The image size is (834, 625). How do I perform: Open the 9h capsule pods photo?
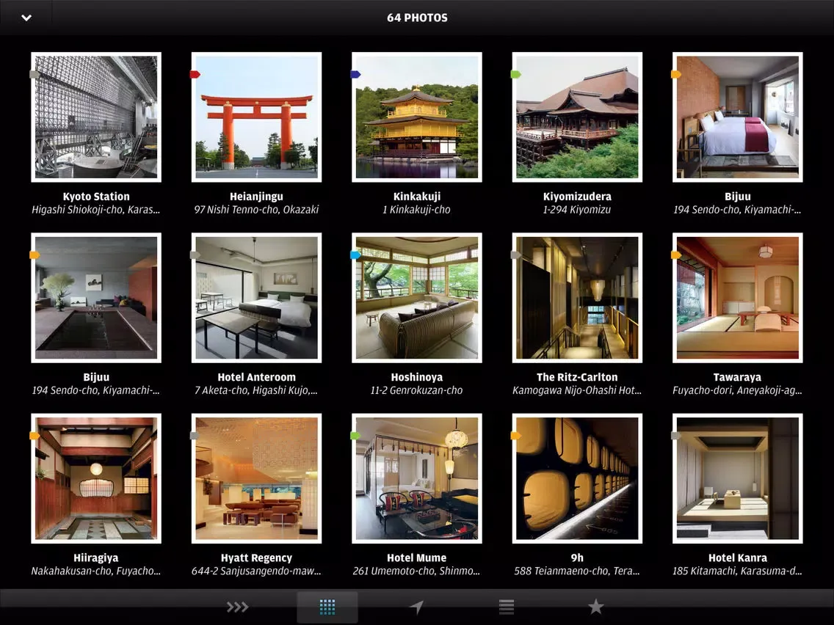point(577,478)
